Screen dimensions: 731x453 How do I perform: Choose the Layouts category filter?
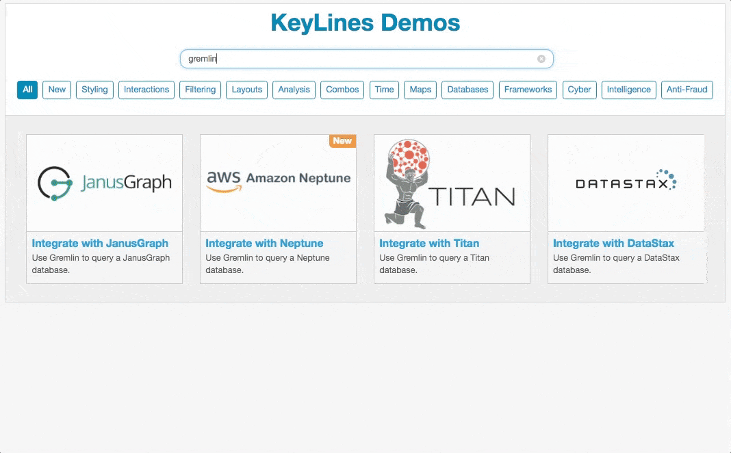coord(246,90)
